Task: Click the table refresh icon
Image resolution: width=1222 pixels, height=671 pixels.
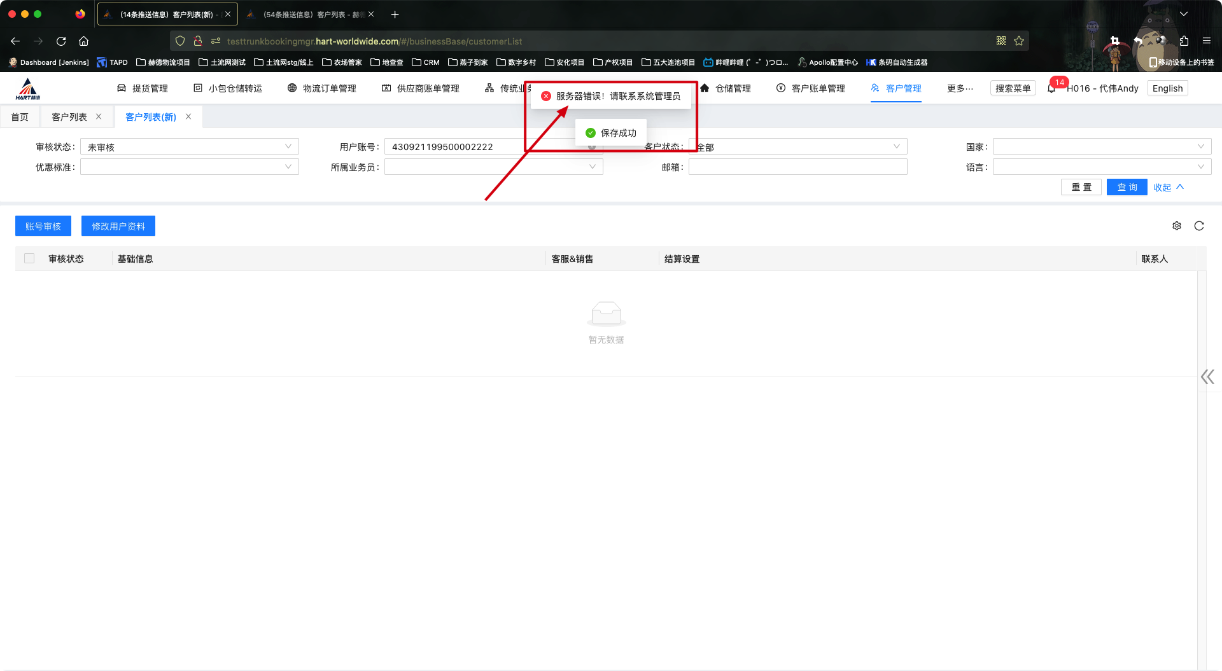Action: click(x=1199, y=226)
